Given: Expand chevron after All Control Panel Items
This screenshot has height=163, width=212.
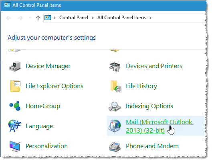Looking at the screenshot, I should [150, 18].
